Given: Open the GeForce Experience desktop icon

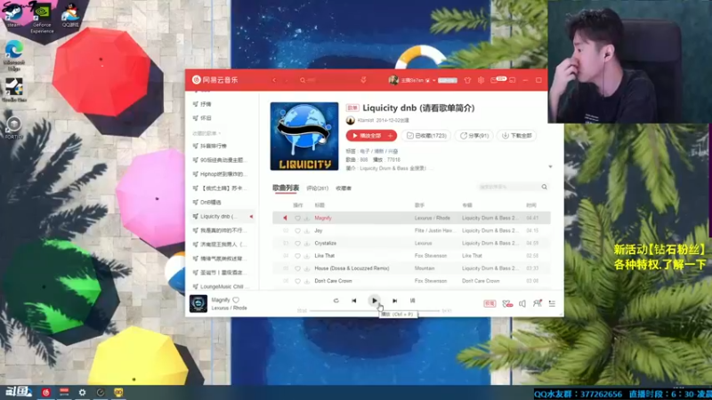Looking at the screenshot, I should tap(42, 17).
